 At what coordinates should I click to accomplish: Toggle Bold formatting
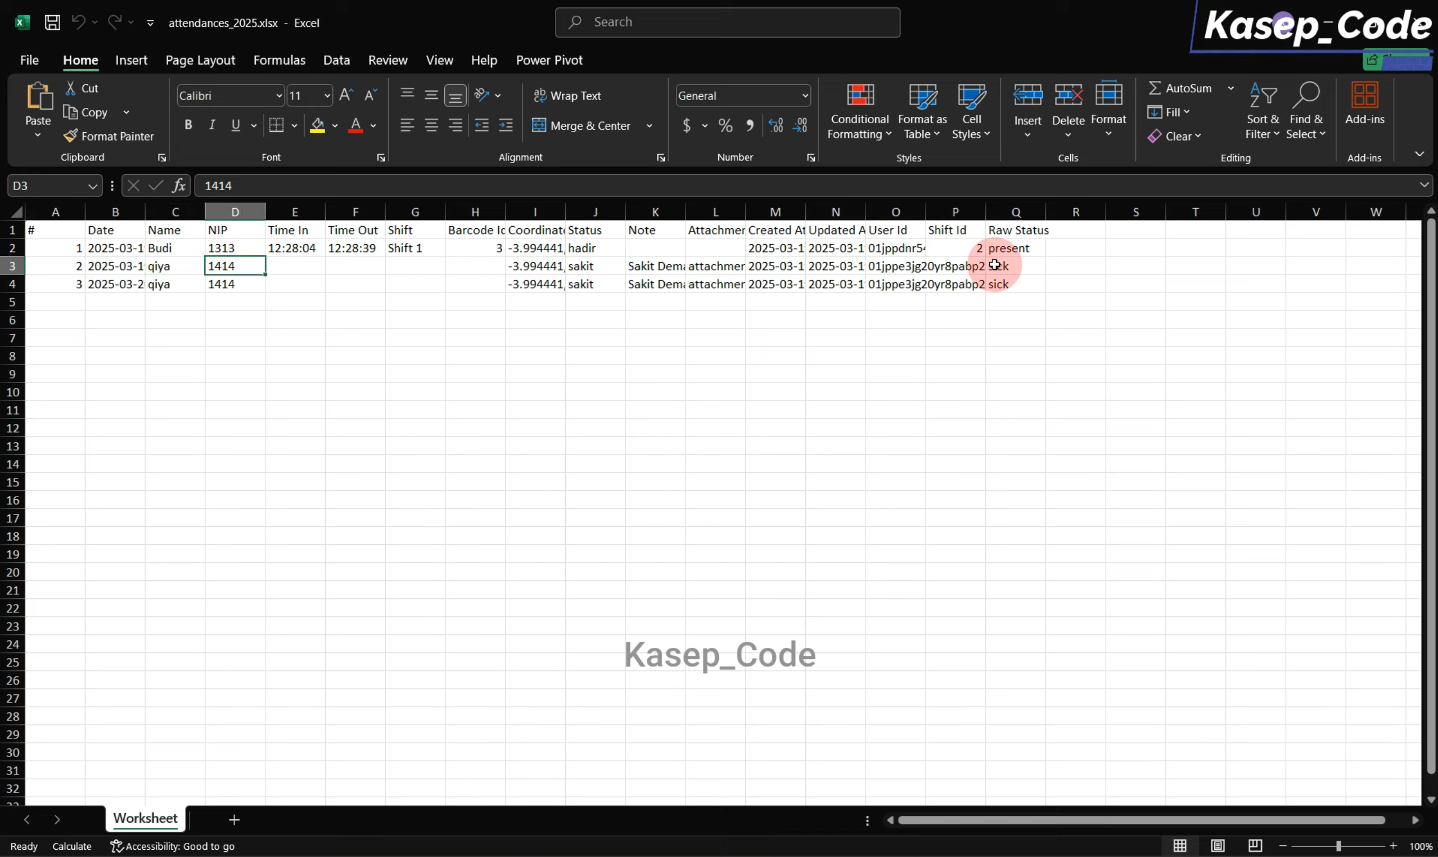[188, 125]
